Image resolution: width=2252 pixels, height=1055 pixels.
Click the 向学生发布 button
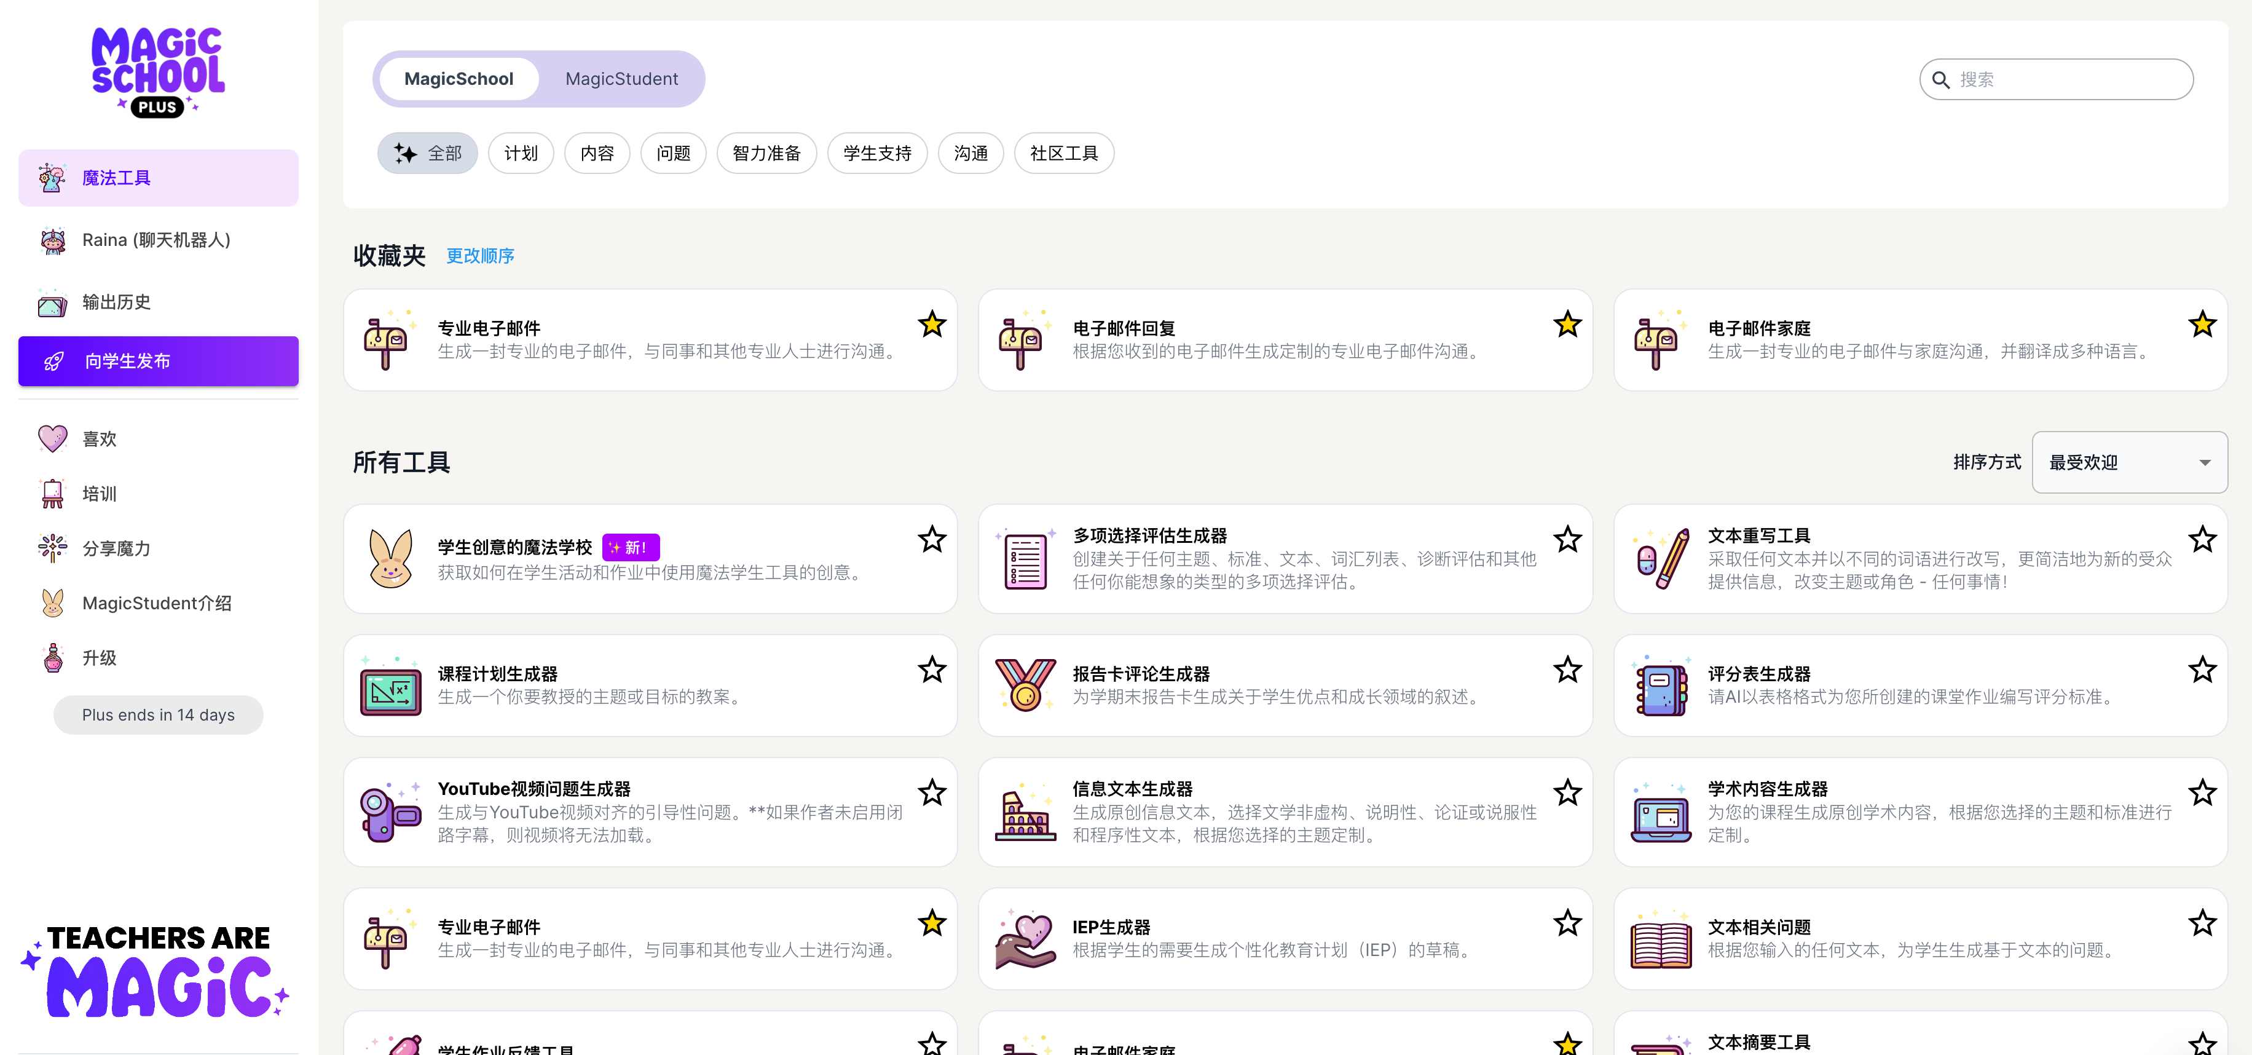coord(158,360)
